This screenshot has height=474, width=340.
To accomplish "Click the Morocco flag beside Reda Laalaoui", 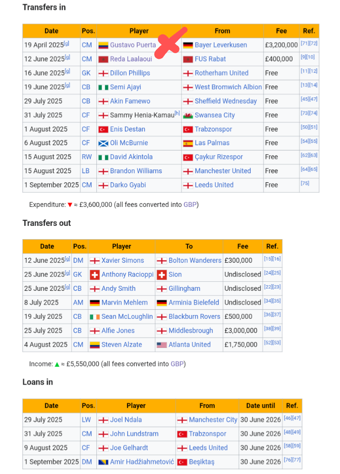I will [103, 59].
